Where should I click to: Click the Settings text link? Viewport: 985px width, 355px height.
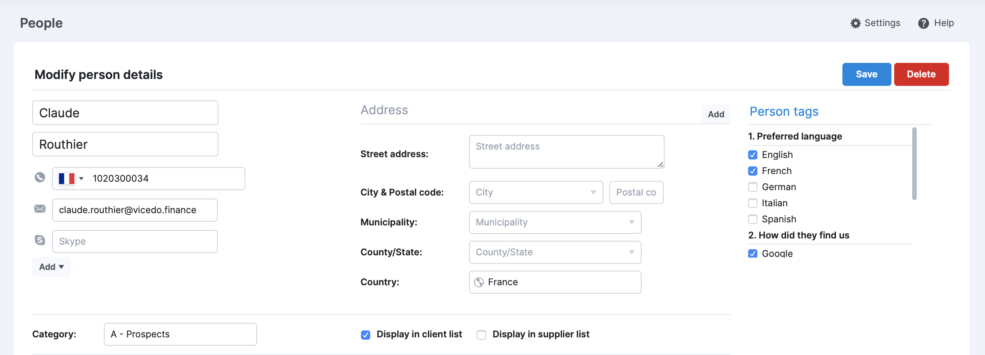click(882, 23)
